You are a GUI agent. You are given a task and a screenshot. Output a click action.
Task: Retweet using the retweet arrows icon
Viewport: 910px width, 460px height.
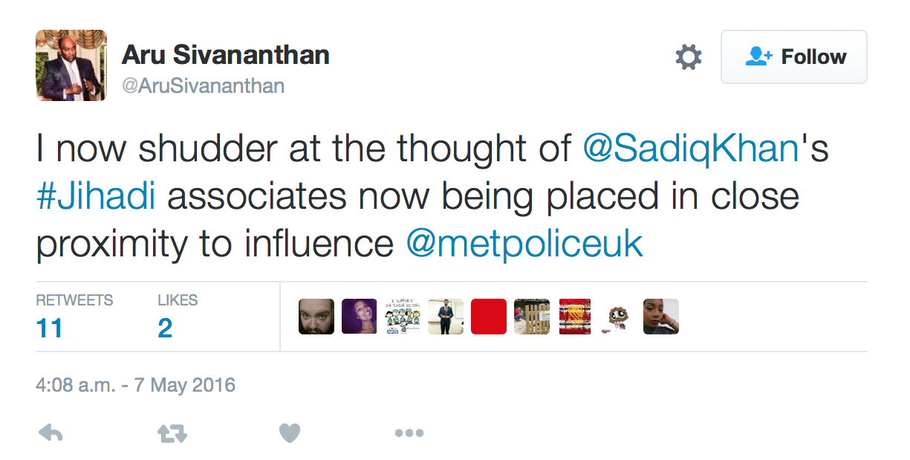(x=172, y=433)
